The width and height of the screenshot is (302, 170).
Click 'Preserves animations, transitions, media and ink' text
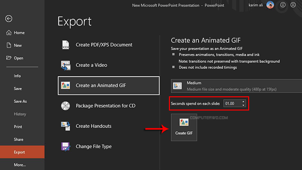click(219, 55)
